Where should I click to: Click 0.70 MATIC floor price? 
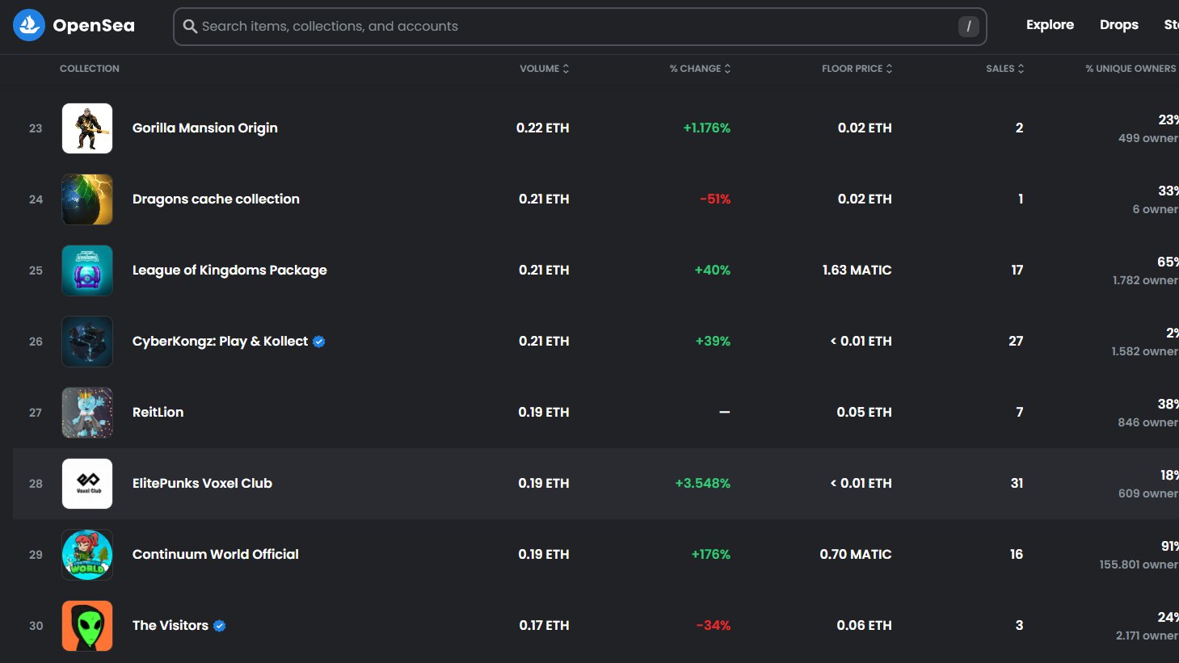pos(856,554)
